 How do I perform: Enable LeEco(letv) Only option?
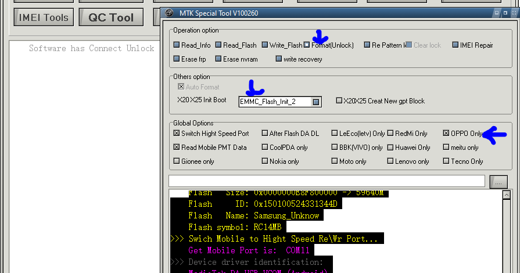pos(335,133)
